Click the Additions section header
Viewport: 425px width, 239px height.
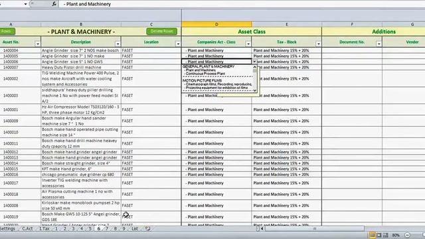(x=384, y=31)
